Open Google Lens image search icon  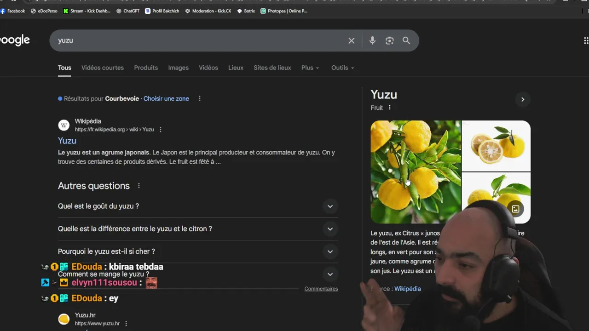(390, 40)
